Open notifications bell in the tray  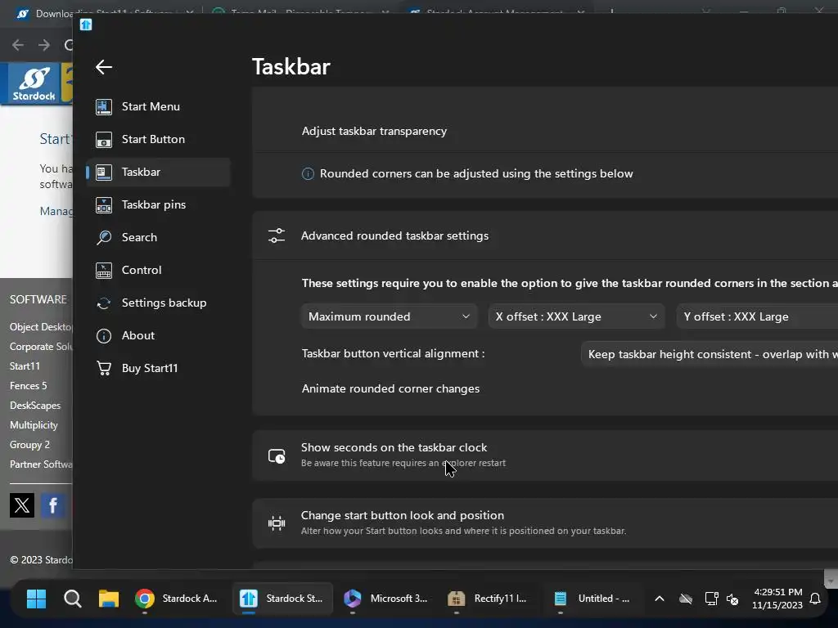[815, 599]
